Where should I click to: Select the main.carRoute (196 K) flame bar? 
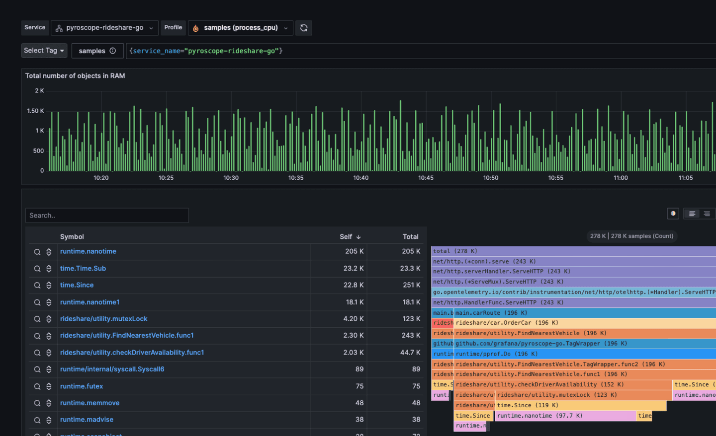point(585,313)
